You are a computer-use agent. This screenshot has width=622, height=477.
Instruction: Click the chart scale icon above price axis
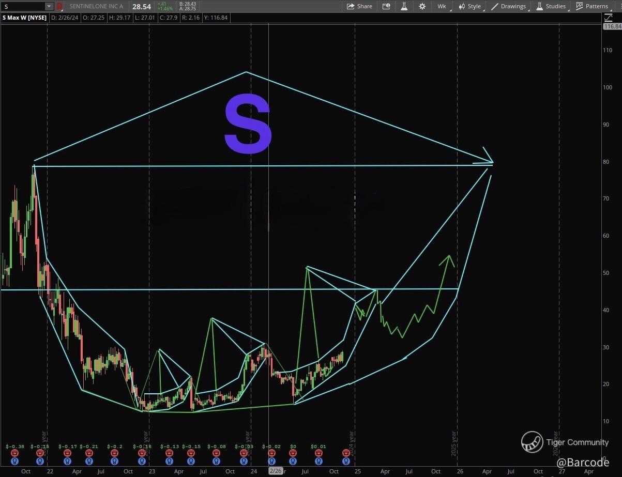[x=610, y=17]
